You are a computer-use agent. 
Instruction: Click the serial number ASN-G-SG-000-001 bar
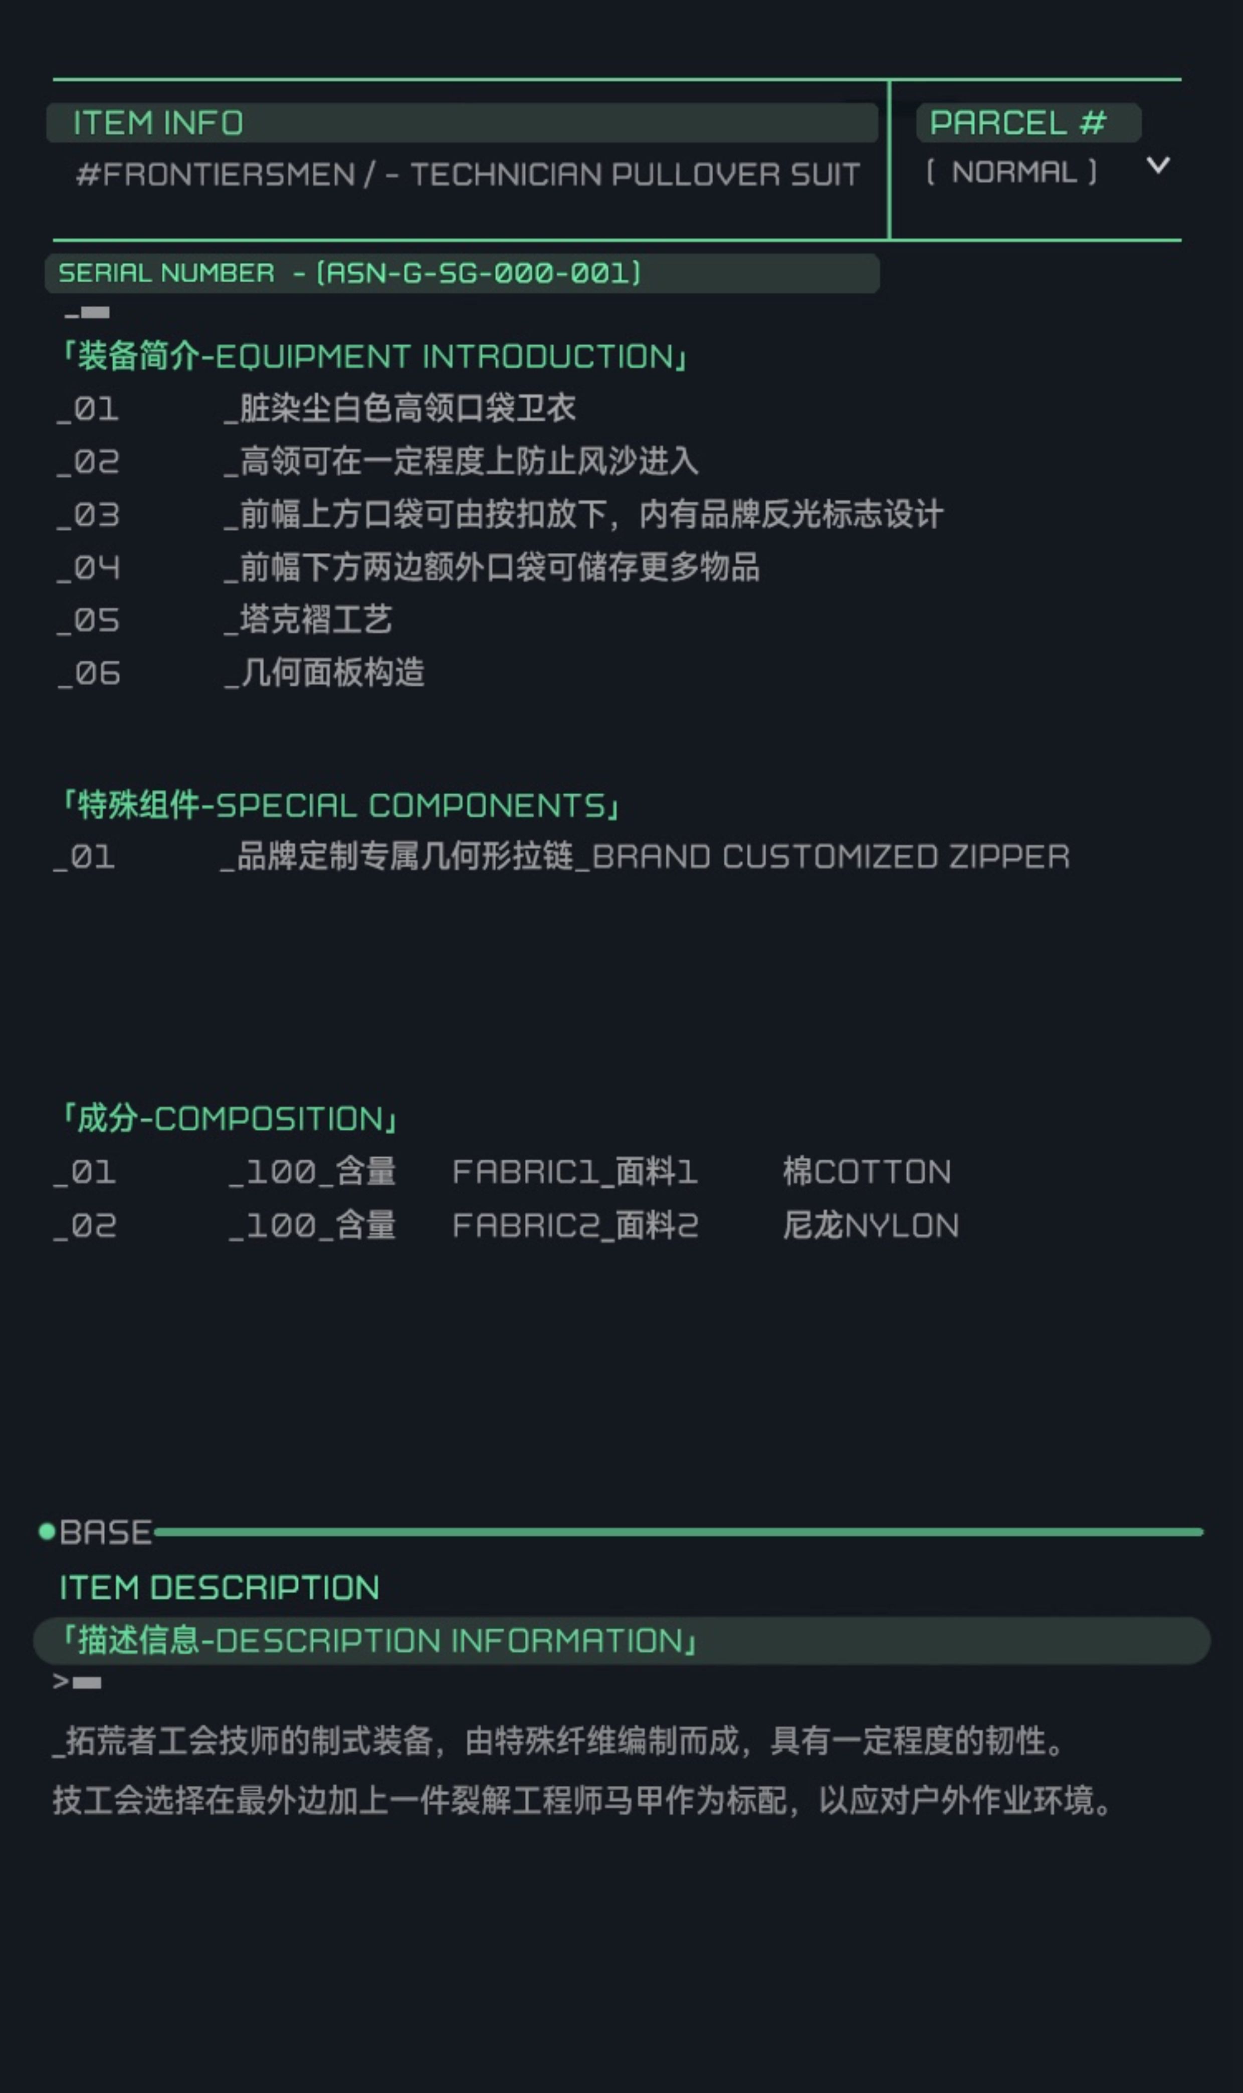[x=461, y=273]
